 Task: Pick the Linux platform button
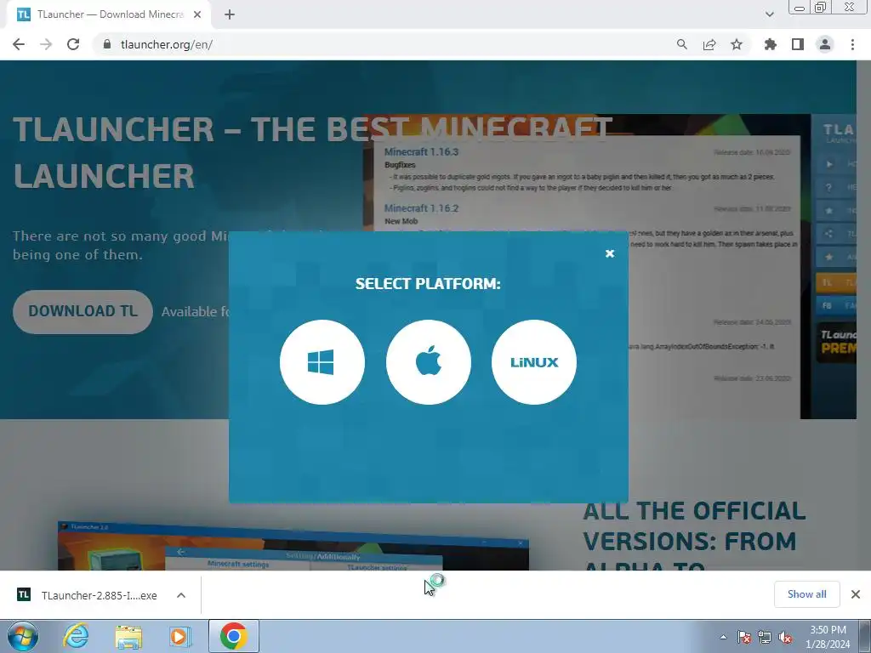click(x=534, y=362)
